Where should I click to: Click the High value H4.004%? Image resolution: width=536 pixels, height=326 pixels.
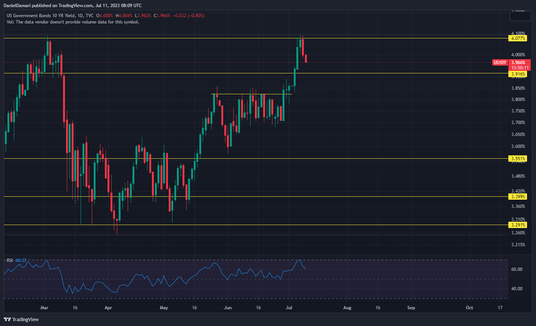point(124,16)
